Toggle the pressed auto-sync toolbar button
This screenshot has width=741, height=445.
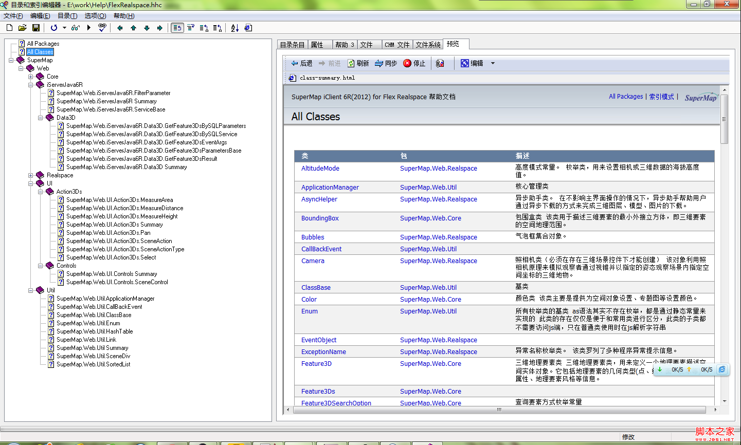[177, 28]
